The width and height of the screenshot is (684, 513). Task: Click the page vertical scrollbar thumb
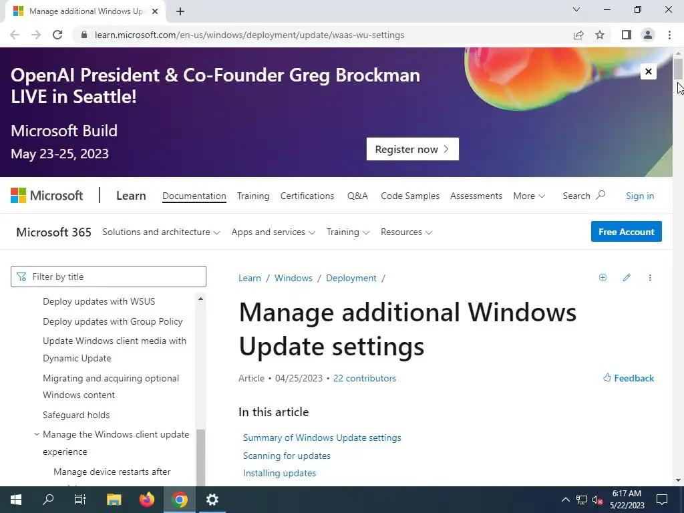(678, 69)
